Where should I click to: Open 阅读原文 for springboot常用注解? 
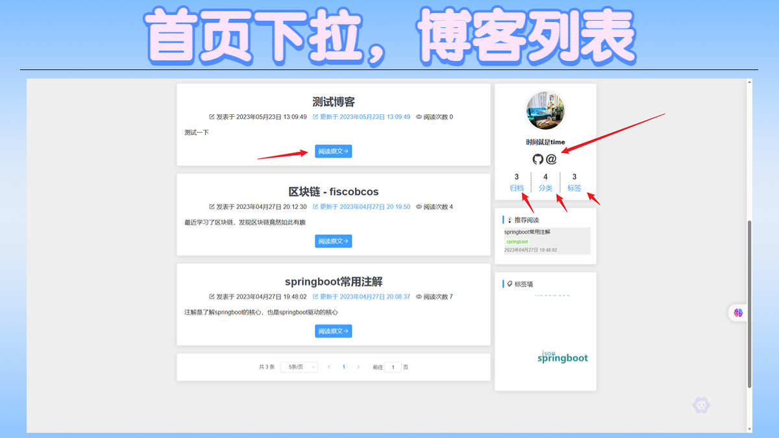point(334,331)
